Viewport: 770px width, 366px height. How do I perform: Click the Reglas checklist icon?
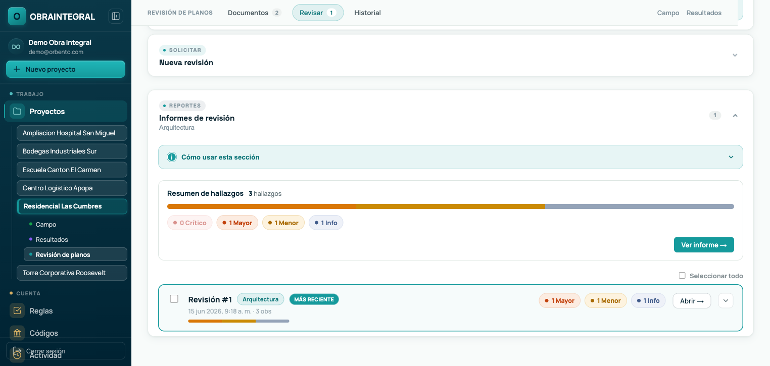[17, 310]
